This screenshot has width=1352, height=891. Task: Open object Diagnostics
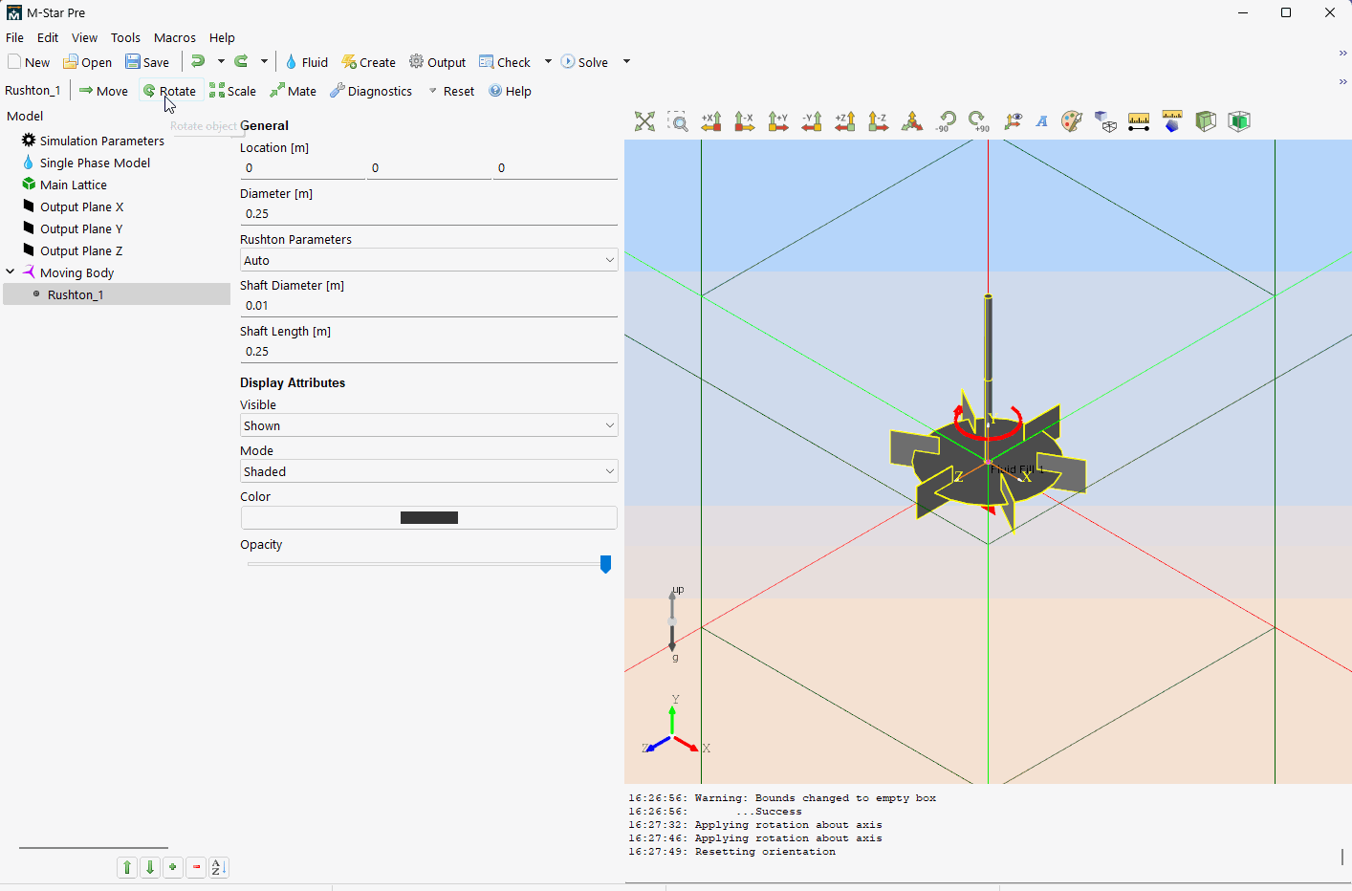[371, 91]
